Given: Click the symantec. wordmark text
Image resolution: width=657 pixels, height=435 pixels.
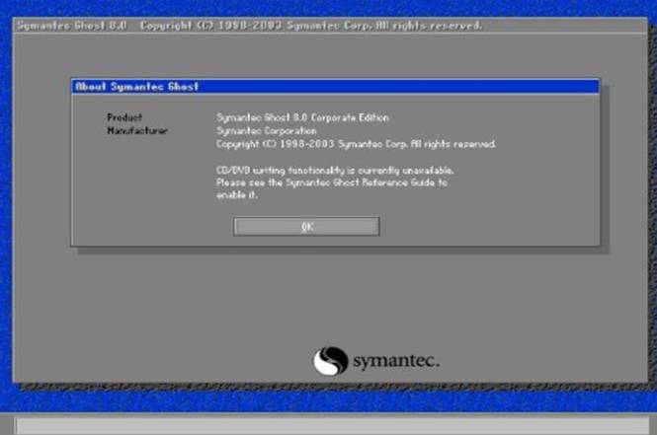Looking at the screenshot, I should point(396,361).
